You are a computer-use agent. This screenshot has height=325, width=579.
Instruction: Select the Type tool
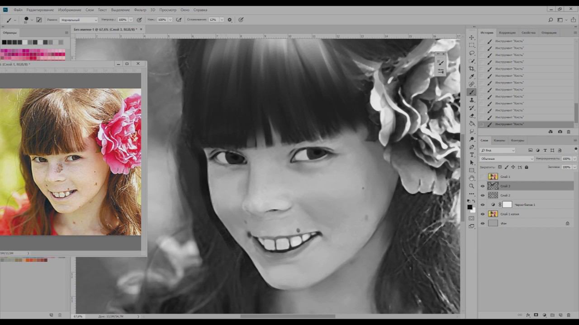472,155
